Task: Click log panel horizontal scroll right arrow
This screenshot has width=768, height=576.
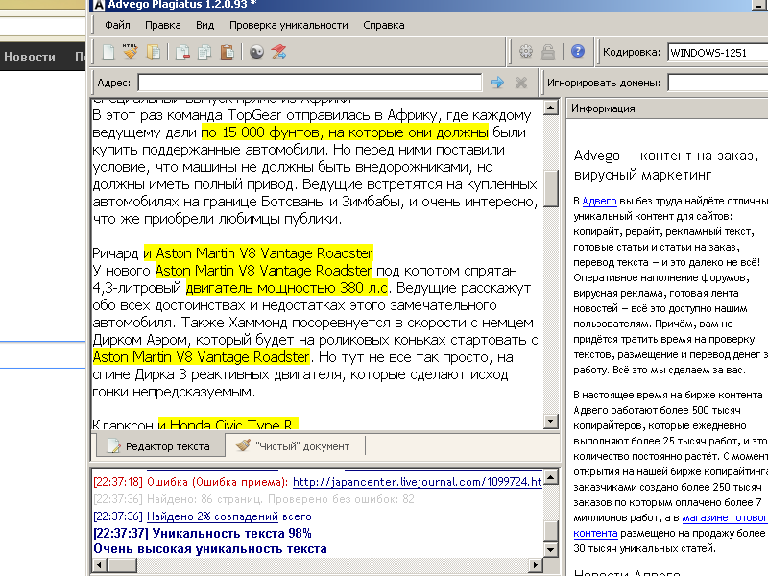Action: point(536,564)
